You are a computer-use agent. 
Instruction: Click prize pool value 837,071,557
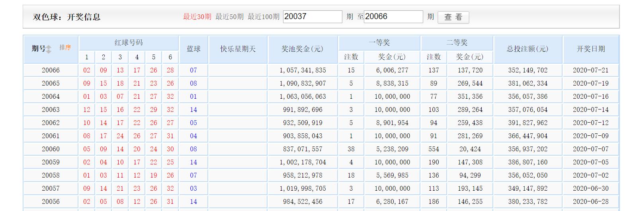(x=303, y=149)
